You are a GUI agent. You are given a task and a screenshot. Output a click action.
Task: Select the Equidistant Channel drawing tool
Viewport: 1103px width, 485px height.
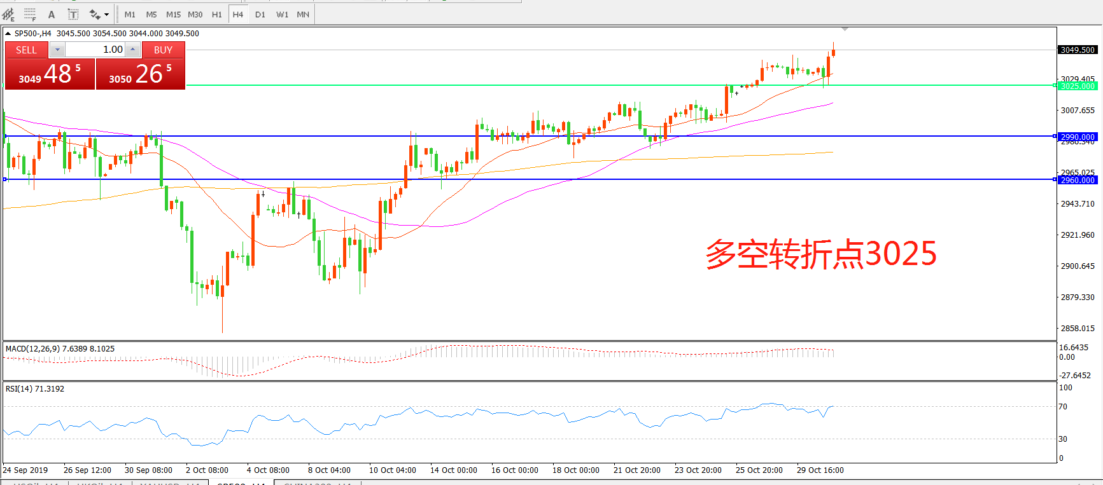(x=8, y=14)
